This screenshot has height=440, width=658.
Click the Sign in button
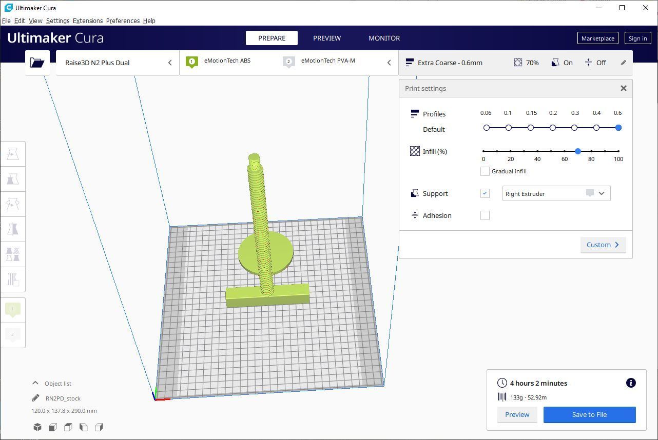637,38
